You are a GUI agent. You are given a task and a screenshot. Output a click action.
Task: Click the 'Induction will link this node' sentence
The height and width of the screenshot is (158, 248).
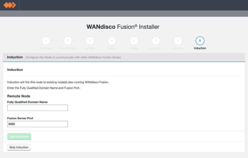pyautogui.click(x=58, y=82)
